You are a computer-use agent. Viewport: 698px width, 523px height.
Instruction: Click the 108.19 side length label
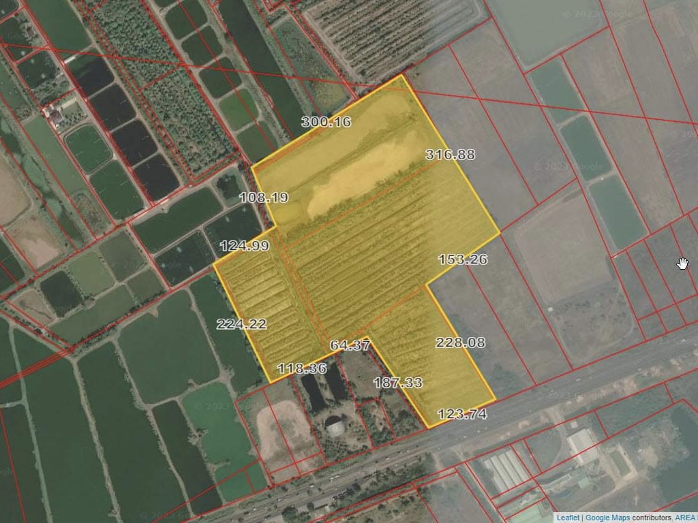pos(264,198)
